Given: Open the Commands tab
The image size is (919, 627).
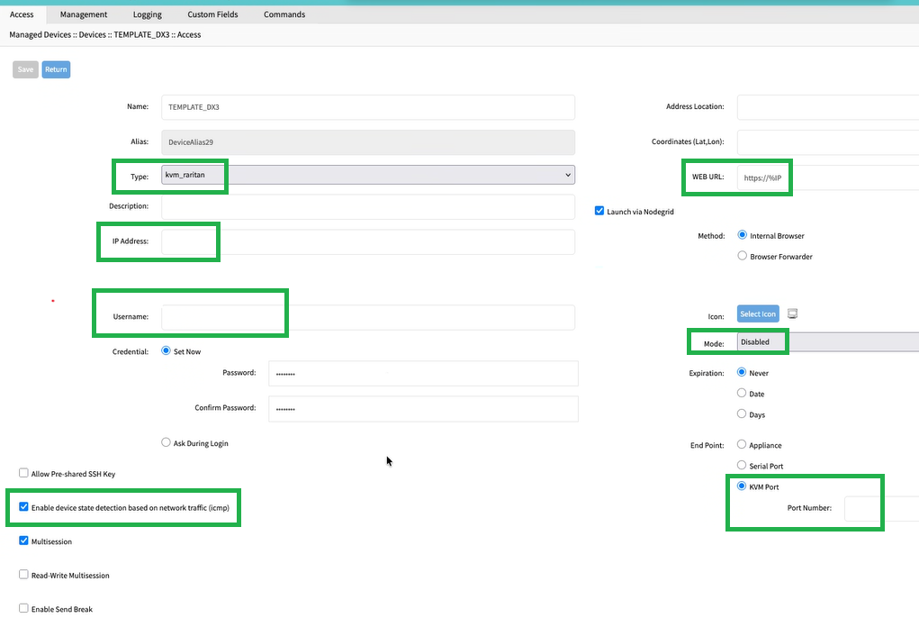Looking at the screenshot, I should point(284,14).
